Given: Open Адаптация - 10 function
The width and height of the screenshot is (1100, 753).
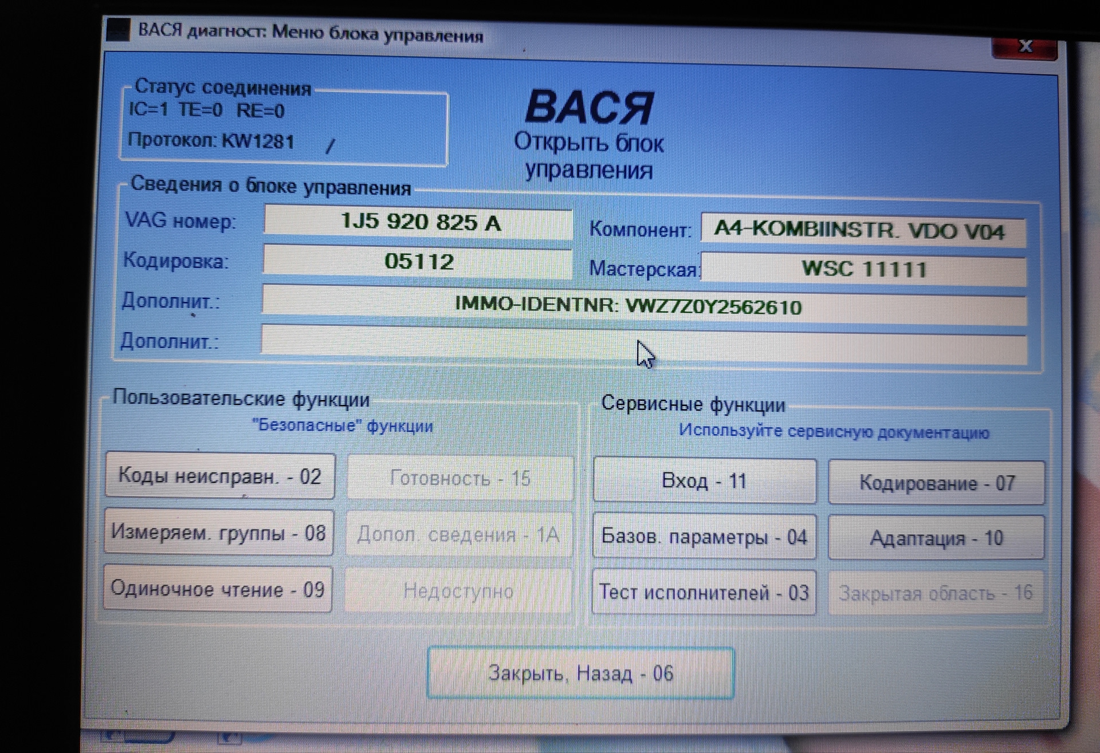Looking at the screenshot, I should (936, 538).
